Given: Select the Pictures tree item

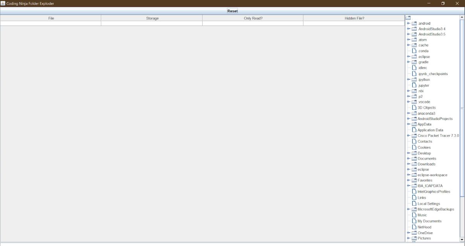Looking at the screenshot, I should coord(424,238).
